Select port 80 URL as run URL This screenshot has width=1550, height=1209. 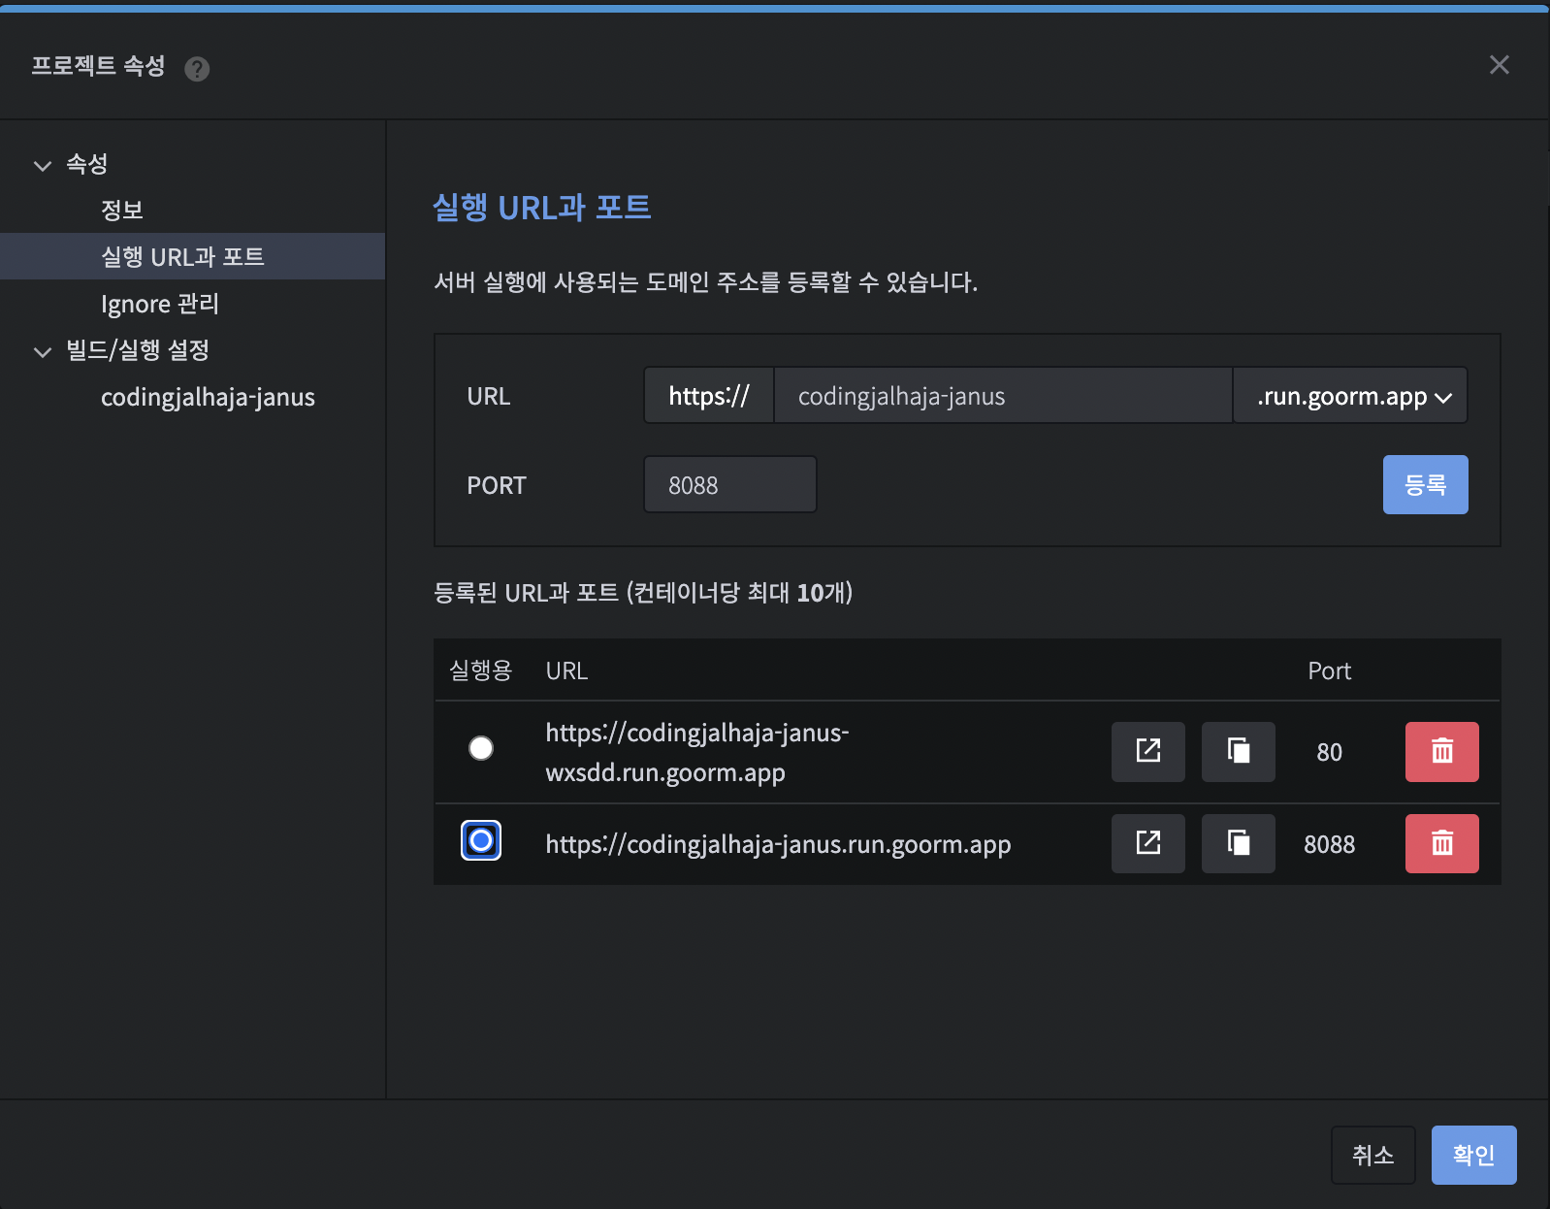[x=481, y=748]
